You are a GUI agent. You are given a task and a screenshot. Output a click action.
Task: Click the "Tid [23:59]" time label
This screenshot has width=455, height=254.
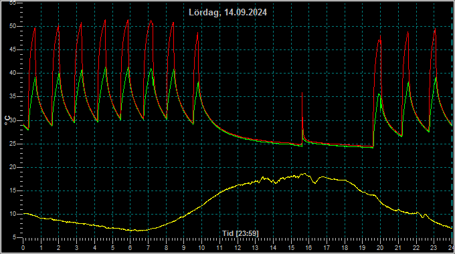(240, 233)
